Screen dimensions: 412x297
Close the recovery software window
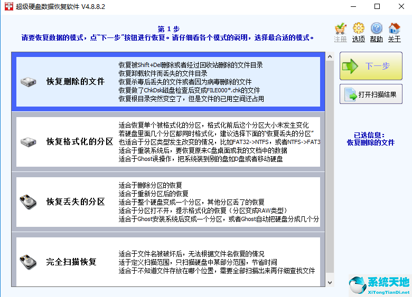[x=401, y=6]
